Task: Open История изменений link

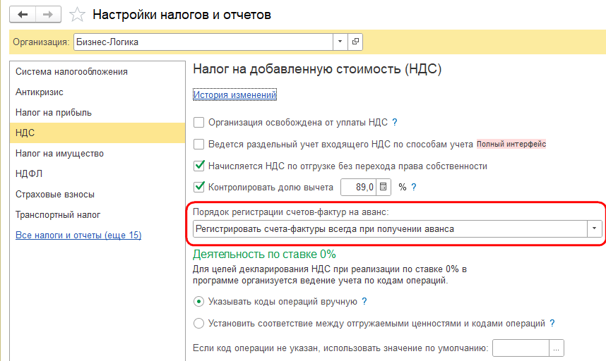Action: point(234,95)
